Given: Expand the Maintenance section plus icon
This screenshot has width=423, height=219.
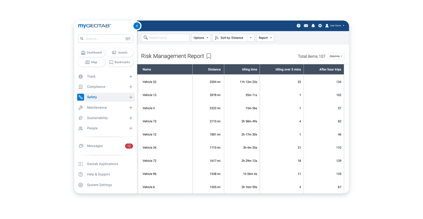Looking at the screenshot, I should pos(131,108).
